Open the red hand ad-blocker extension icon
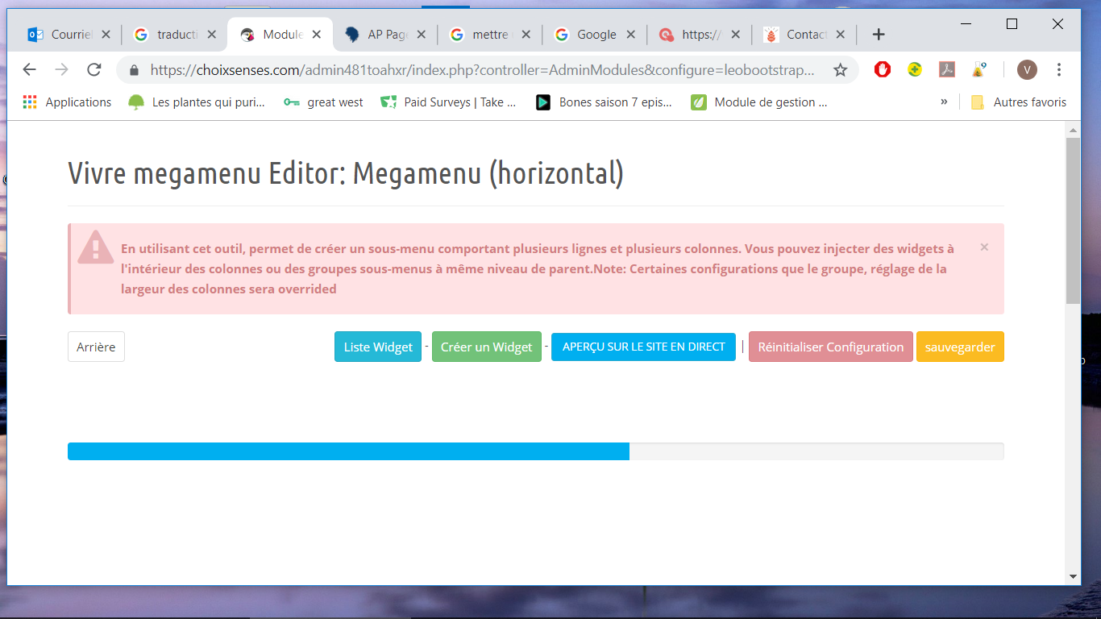 (x=883, y=69)
